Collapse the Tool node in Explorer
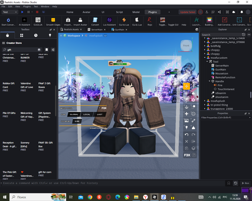 tap(207, 62)
